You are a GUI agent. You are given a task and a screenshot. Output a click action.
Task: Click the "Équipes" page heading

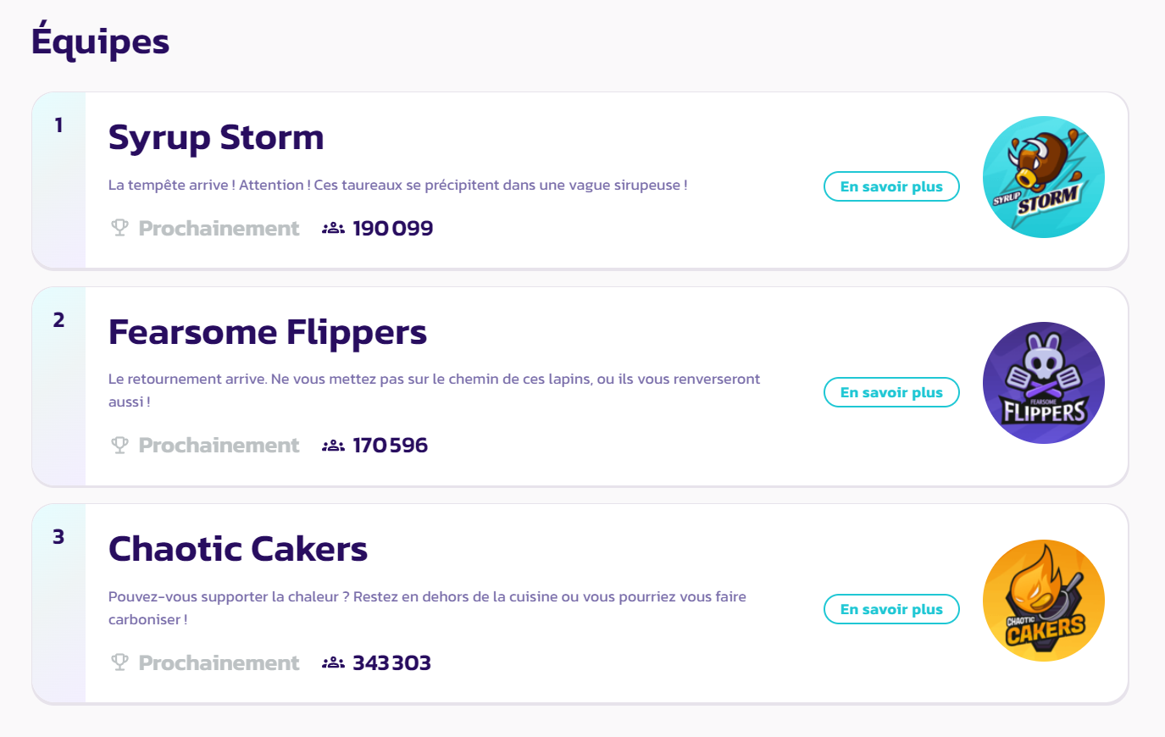click(100, 42)
